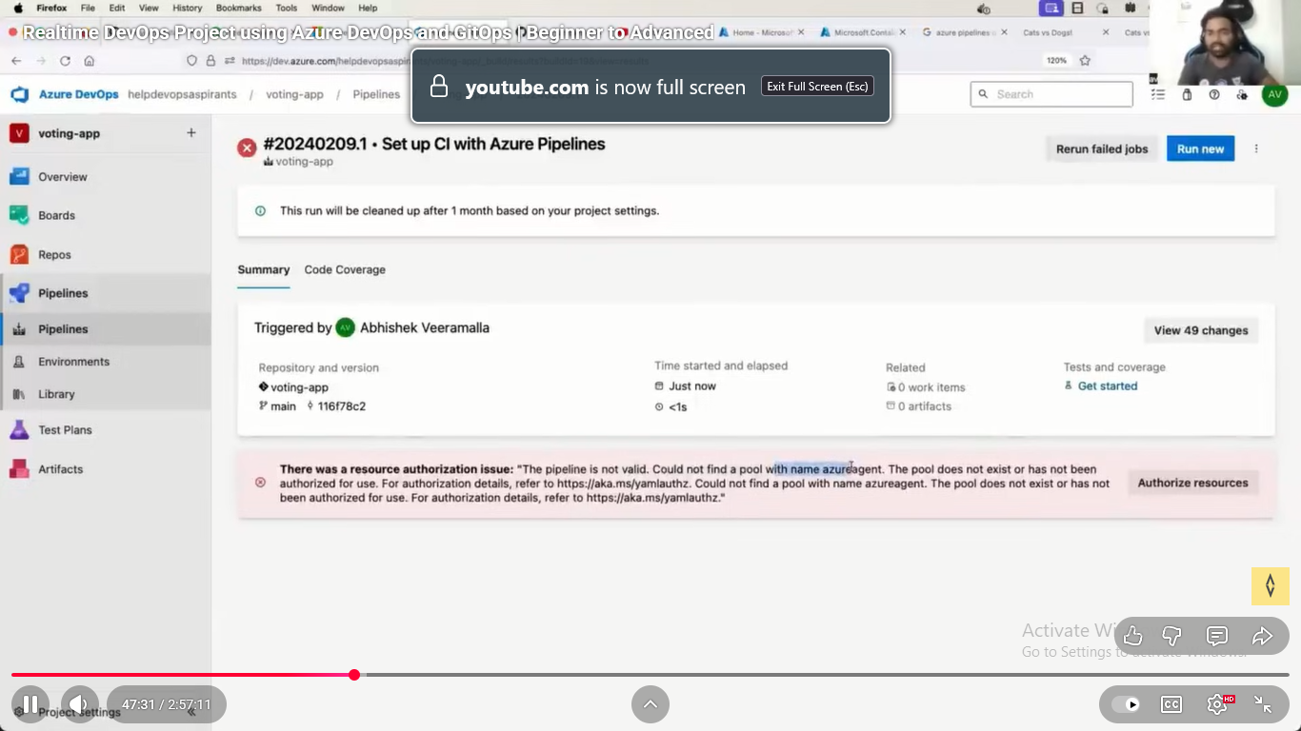The height and width of the screenshot is (731, 1301).
Task: Dislike the video with thumbs down
Action: [1172, 636]
